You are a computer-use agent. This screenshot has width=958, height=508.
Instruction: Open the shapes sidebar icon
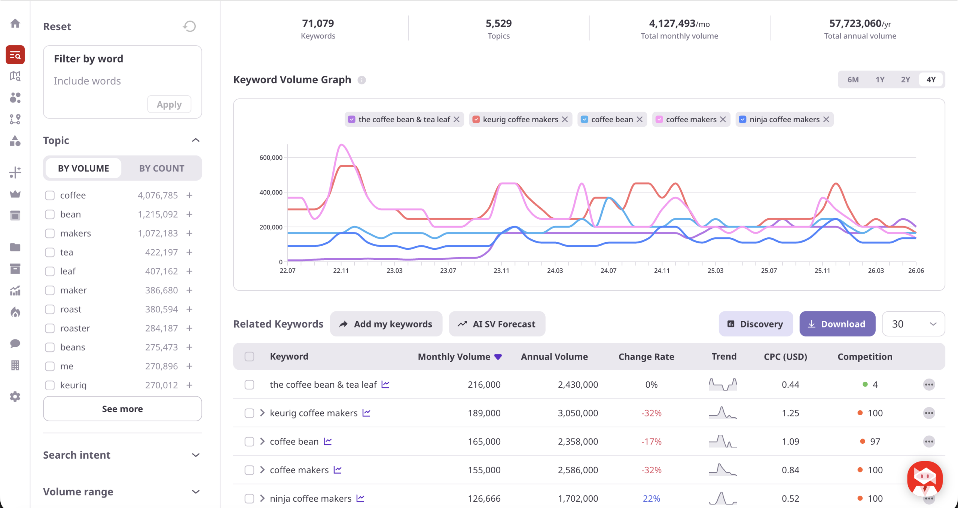point(15,141)
